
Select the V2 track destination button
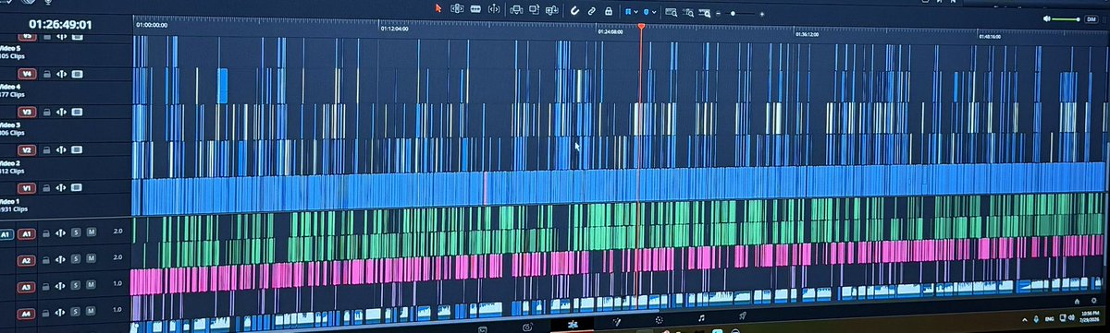[x=27, y=149]
